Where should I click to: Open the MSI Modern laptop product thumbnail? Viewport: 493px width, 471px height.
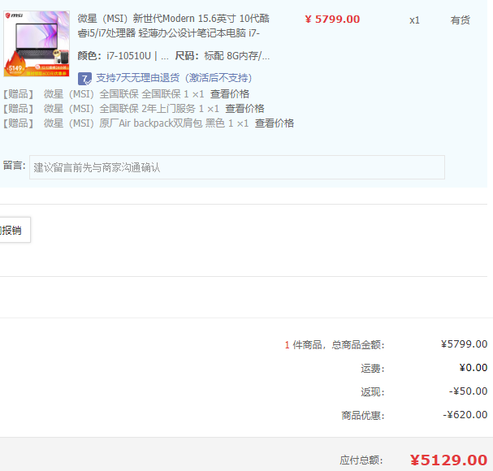coord(37,44)
